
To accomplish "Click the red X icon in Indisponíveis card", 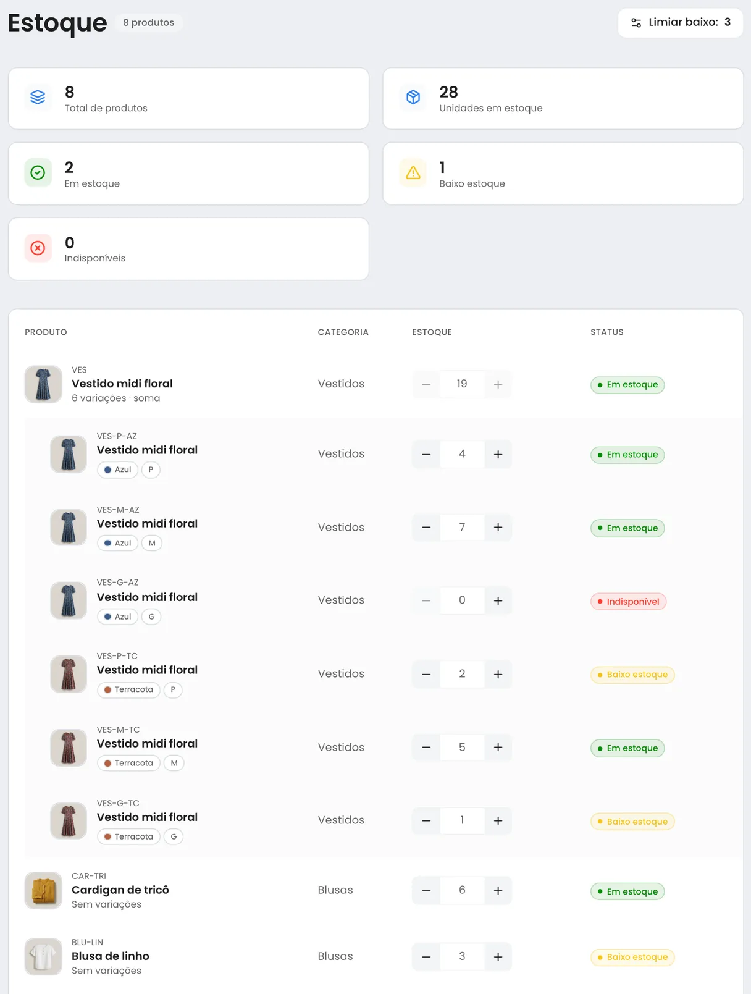I will (38, 248).
